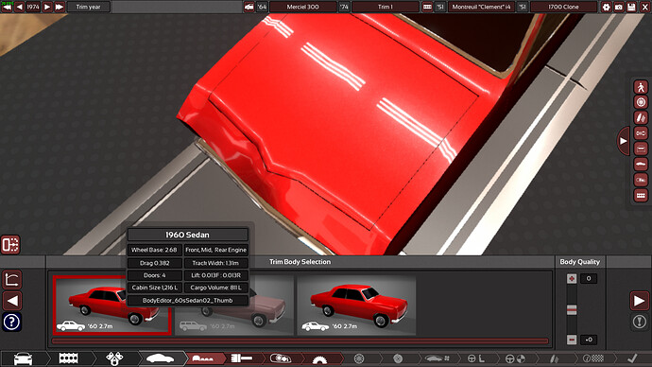
Task: Click the '64 model year label
Action: pyautogui.click(x=262, y=7)
